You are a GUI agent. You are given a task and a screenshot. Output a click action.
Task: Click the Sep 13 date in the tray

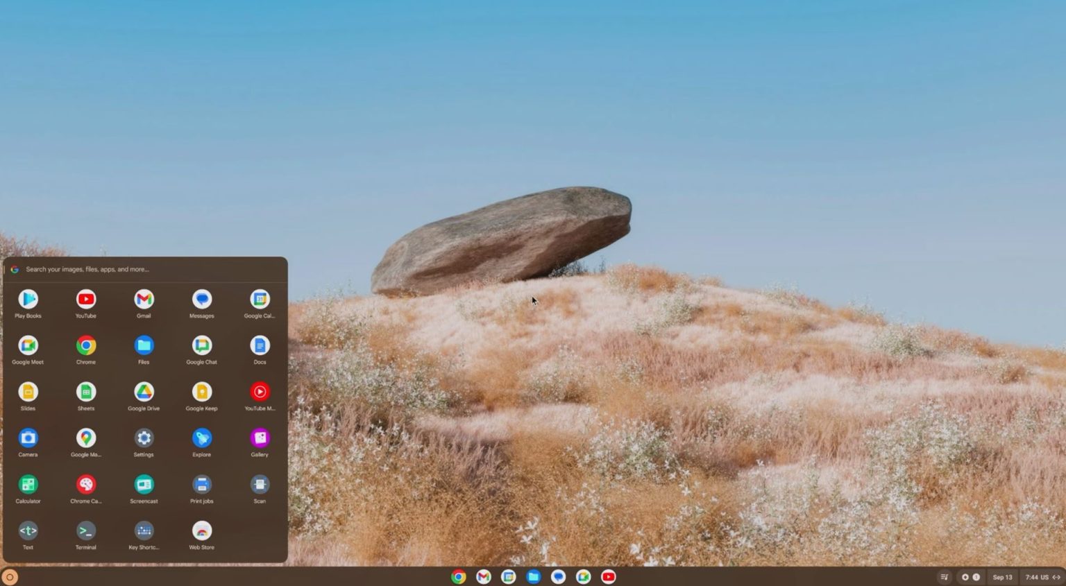point(1002,576)
